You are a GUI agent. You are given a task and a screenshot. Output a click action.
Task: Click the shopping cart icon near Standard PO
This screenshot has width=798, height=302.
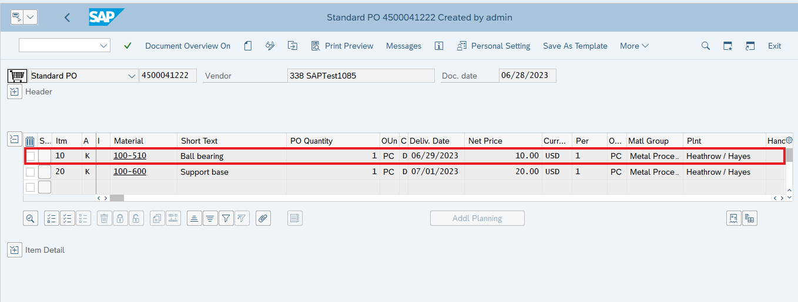(x=16, y=76)
